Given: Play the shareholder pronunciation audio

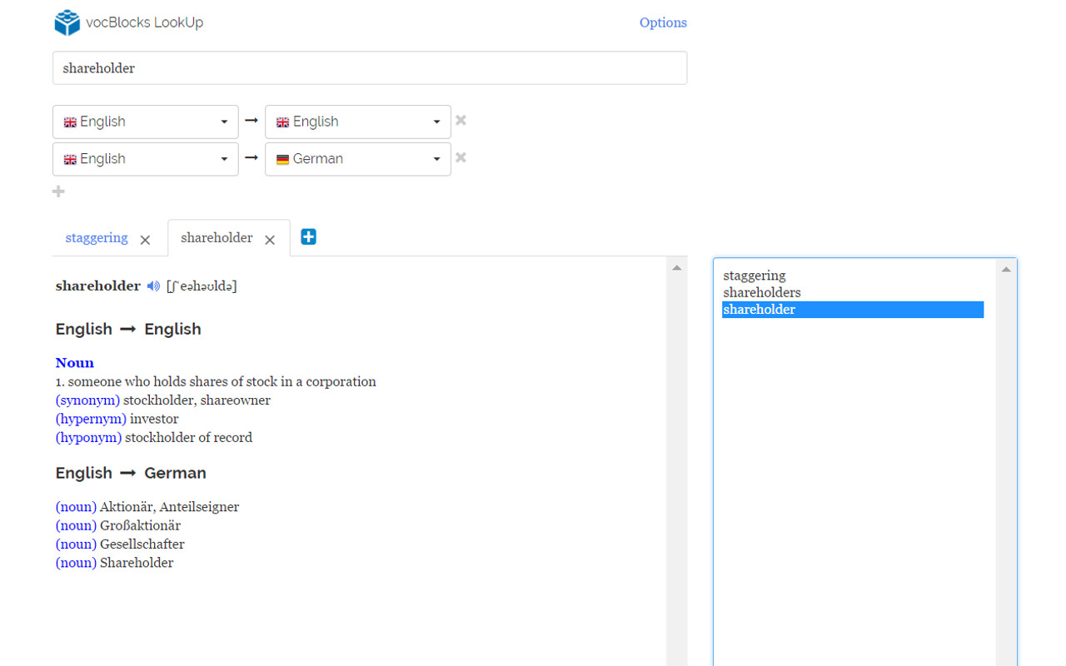Looking at the screenshot, I should [x=153, y=286].
